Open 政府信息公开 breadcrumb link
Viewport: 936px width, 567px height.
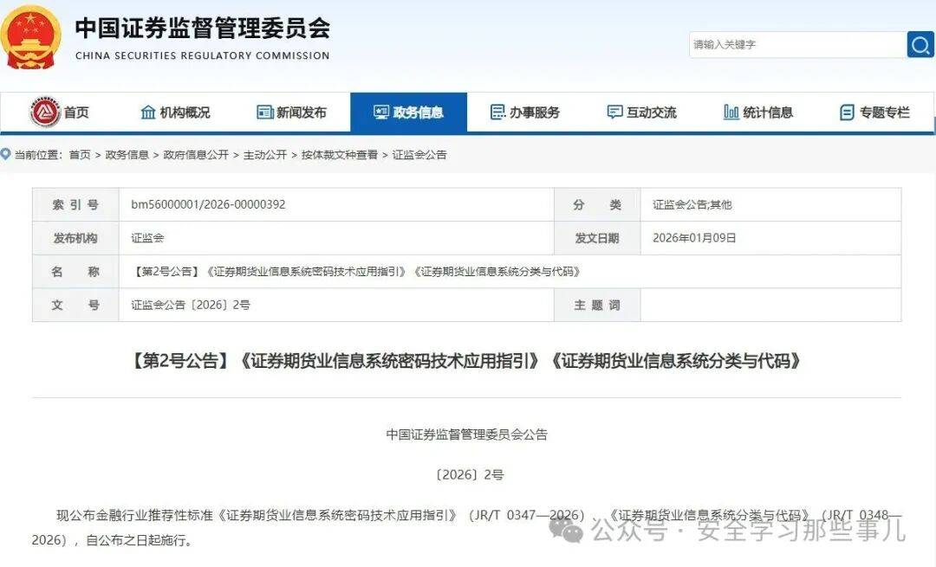196,155
